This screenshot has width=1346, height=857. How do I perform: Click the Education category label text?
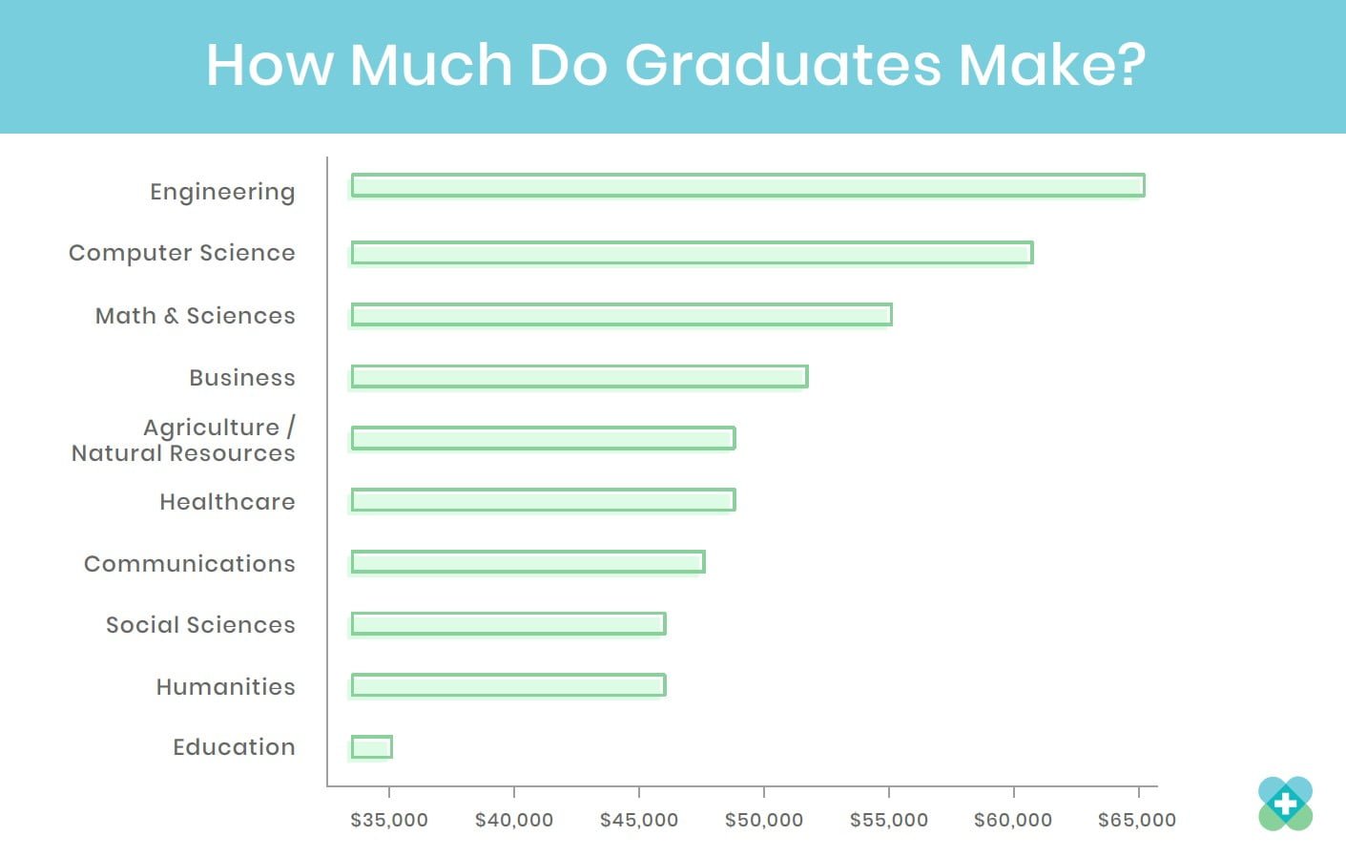tap(234, 747)
